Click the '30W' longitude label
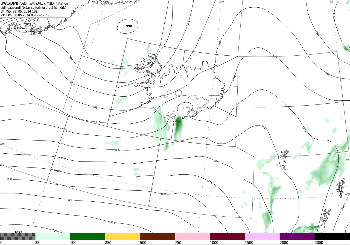This screenshot has height=245, width=350. [x=106, y=1]
